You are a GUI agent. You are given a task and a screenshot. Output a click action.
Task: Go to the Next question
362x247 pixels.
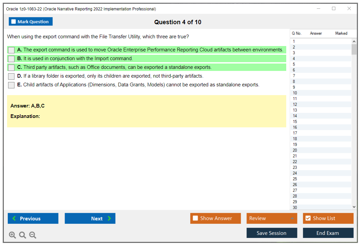[90, 218]
